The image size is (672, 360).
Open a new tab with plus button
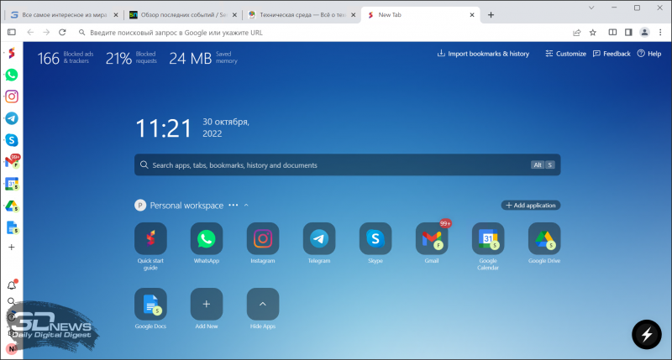click(x=491, y=14)
